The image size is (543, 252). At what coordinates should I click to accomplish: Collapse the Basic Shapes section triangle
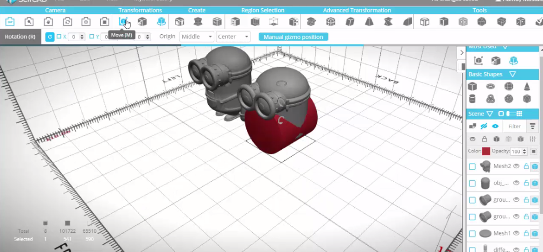[x=512, y=74]
